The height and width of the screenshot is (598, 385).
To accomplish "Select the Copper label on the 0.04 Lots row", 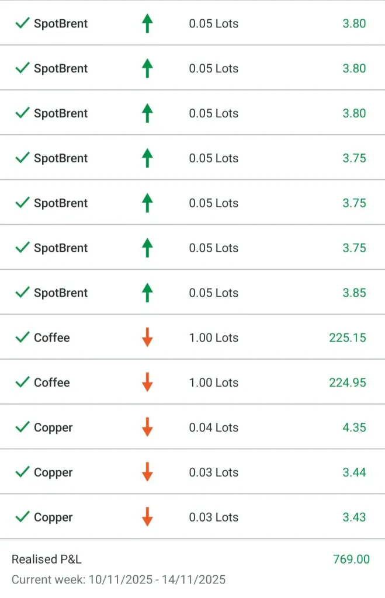I will tap(53, 427).
